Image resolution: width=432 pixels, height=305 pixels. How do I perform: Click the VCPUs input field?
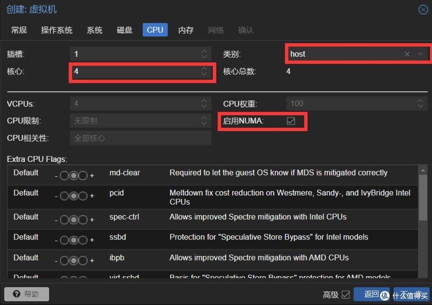tap(141, 104)
